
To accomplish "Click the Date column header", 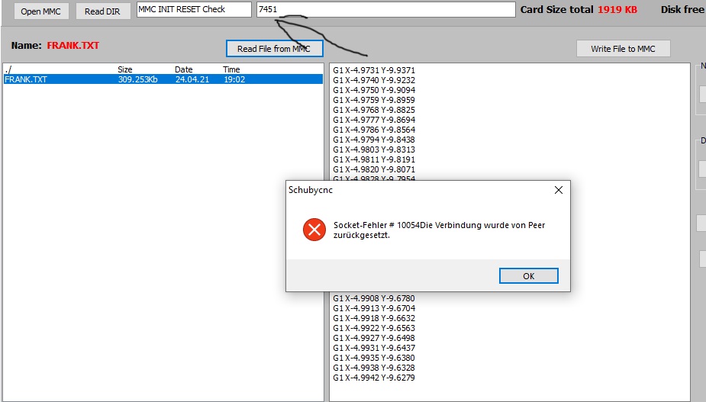I will click(x=184, y=69).
